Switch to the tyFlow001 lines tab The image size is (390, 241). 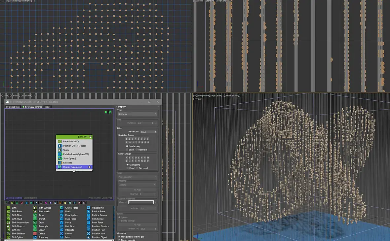tap(13, 107)
